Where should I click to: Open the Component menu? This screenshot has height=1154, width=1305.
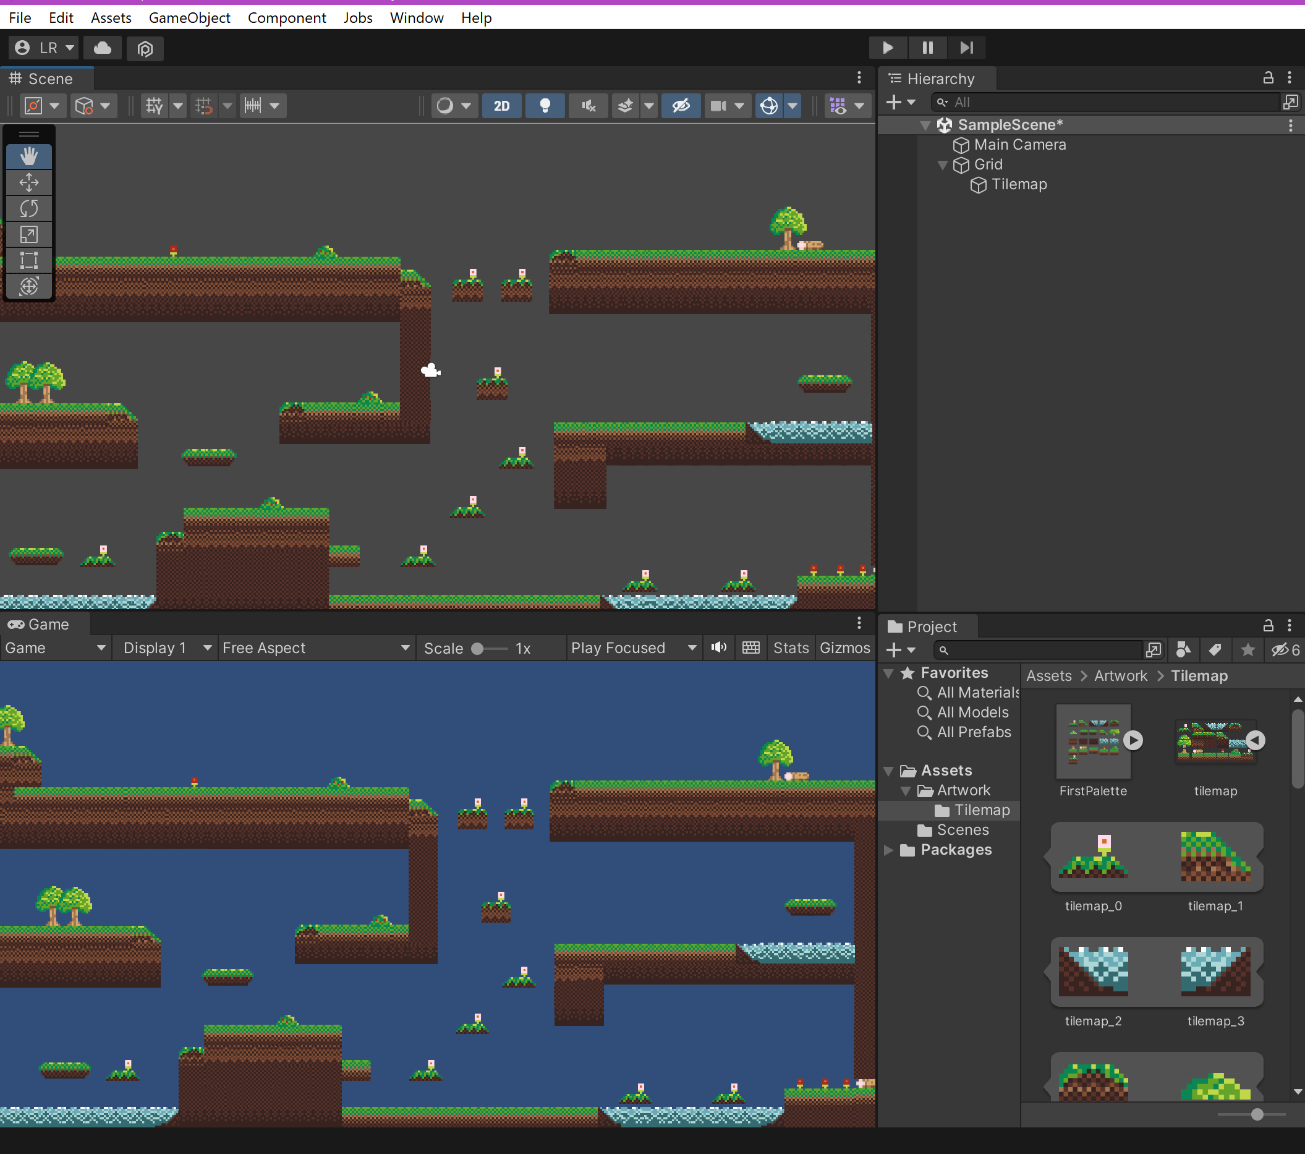pos(287,17)
